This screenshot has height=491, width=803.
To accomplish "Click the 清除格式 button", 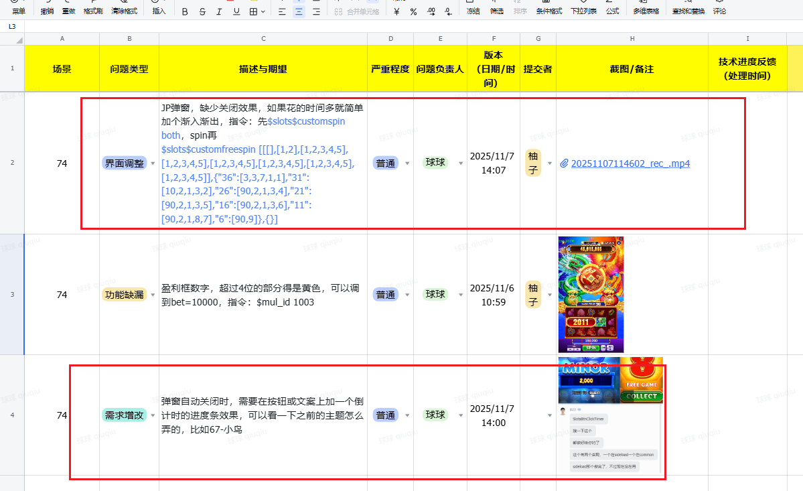I will [124, 11].
